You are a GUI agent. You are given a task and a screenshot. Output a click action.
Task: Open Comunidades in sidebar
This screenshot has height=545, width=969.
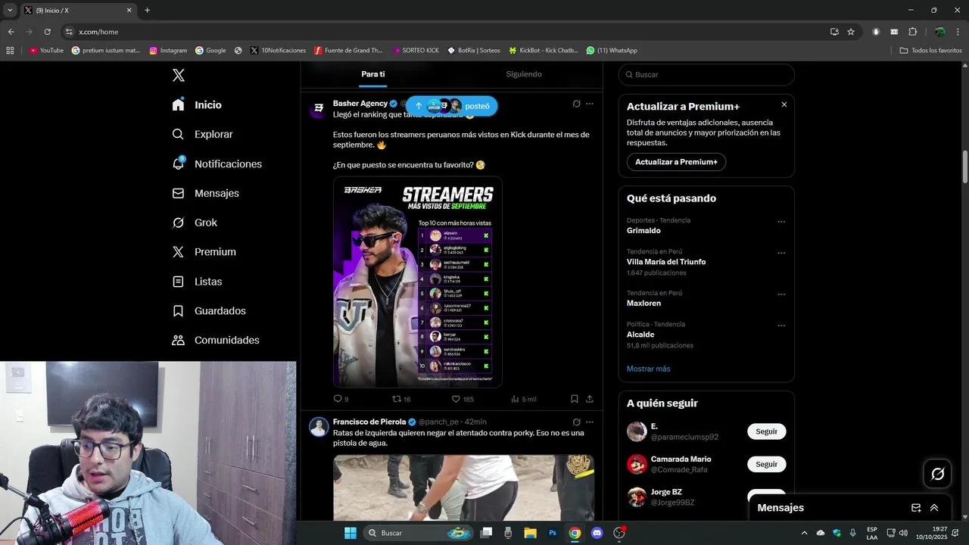216,341
